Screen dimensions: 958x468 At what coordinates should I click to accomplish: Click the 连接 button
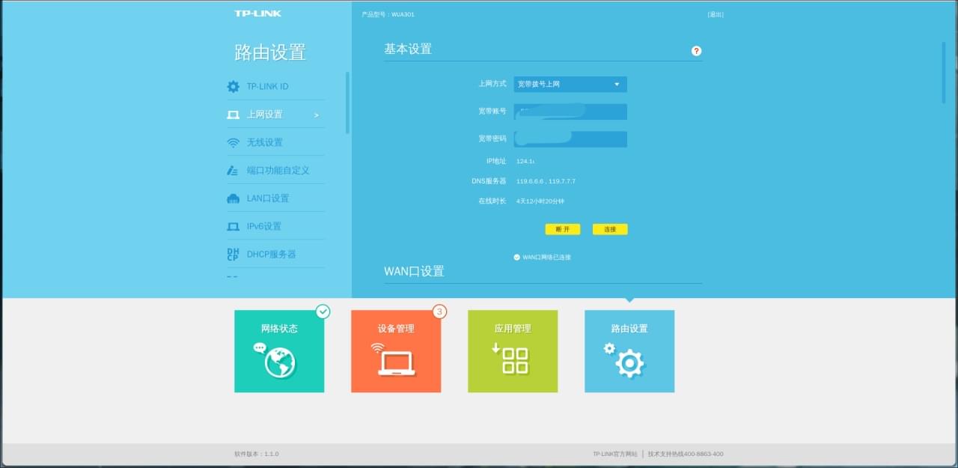pos(610,229)
